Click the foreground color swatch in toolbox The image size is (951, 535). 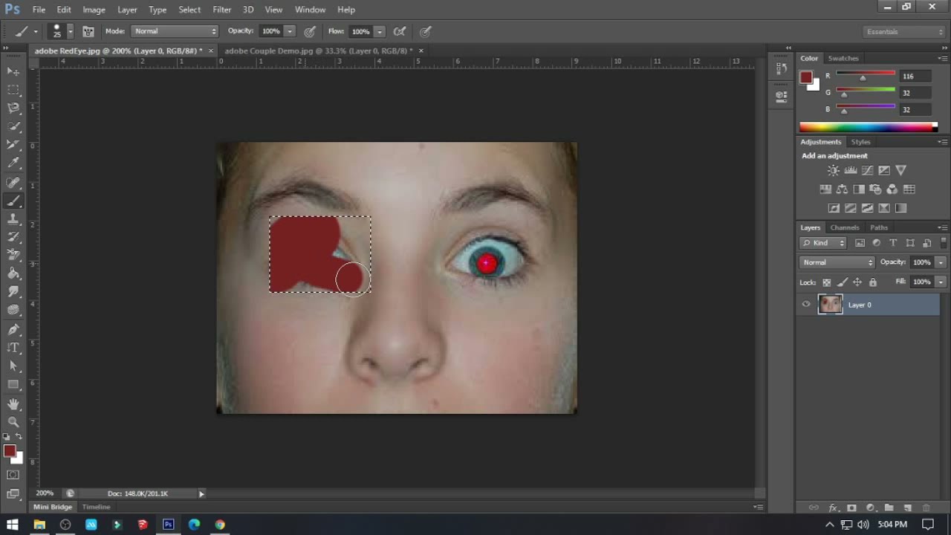(9, 451)
